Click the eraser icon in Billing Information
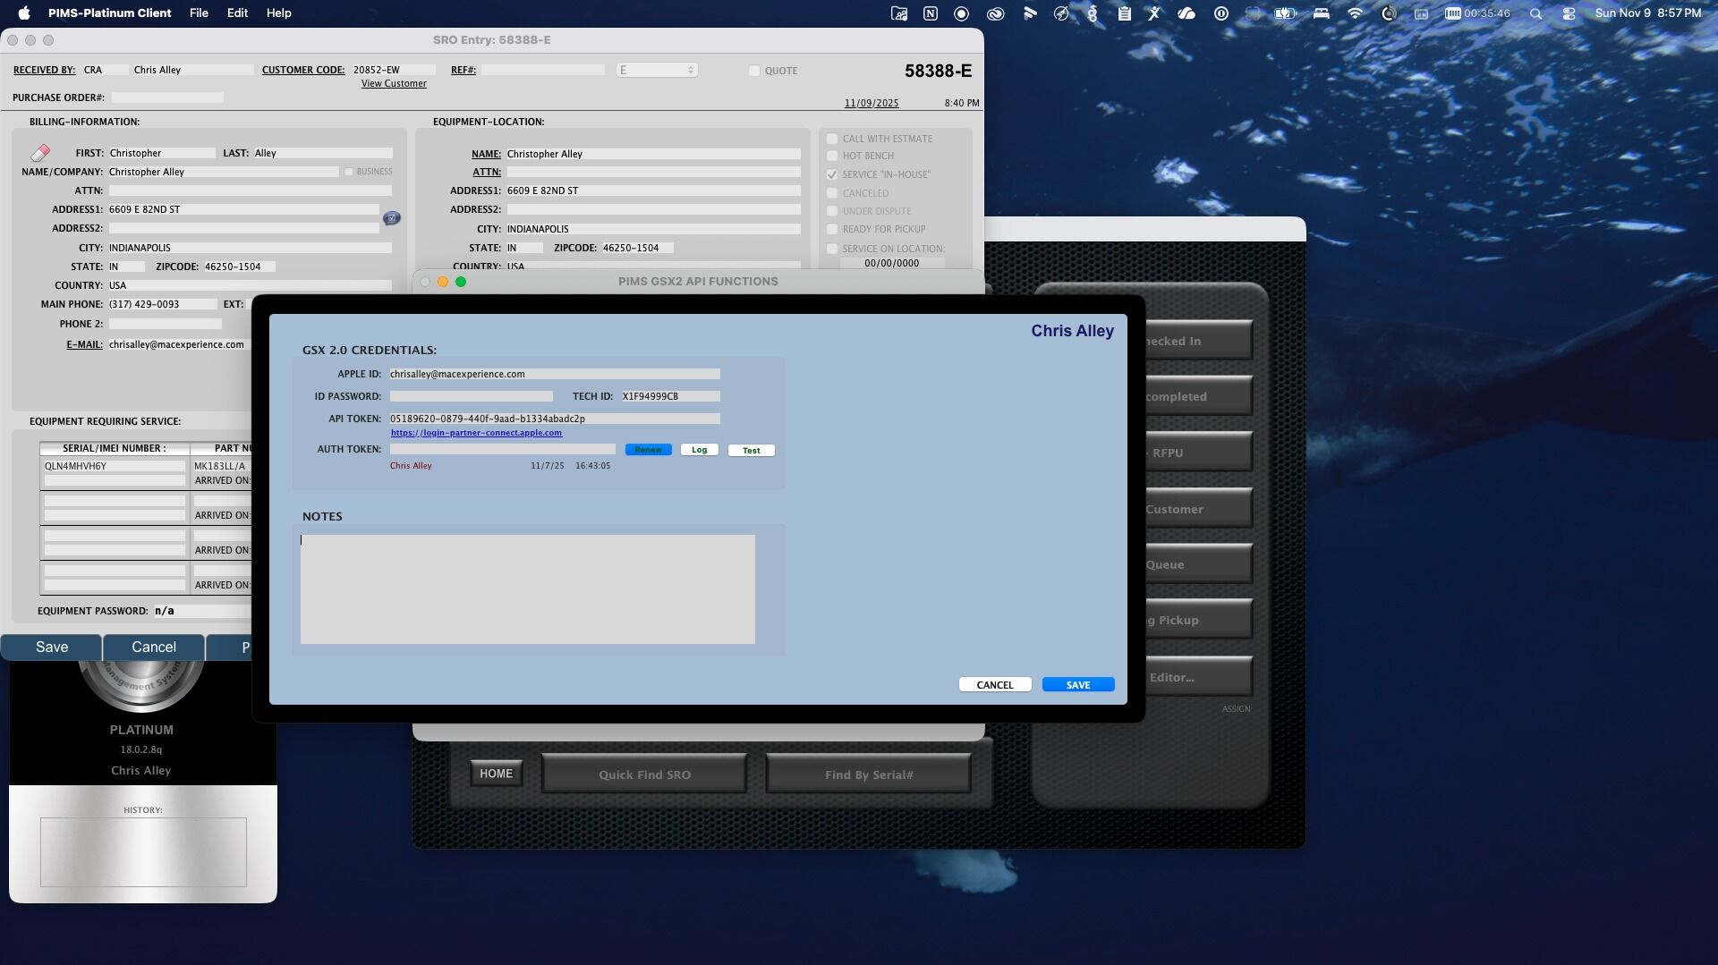The height and width of the screenshot is (965, 1718). tap(40, 153)
